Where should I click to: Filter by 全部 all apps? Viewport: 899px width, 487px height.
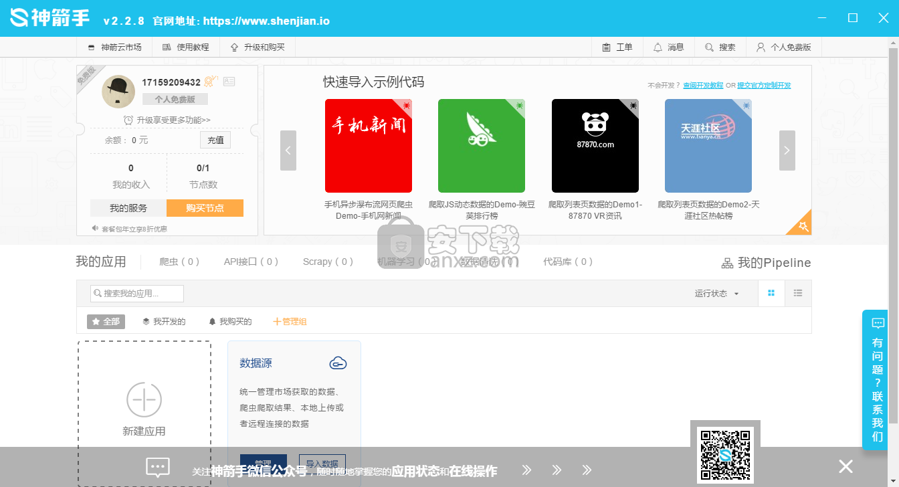(106, 322)
